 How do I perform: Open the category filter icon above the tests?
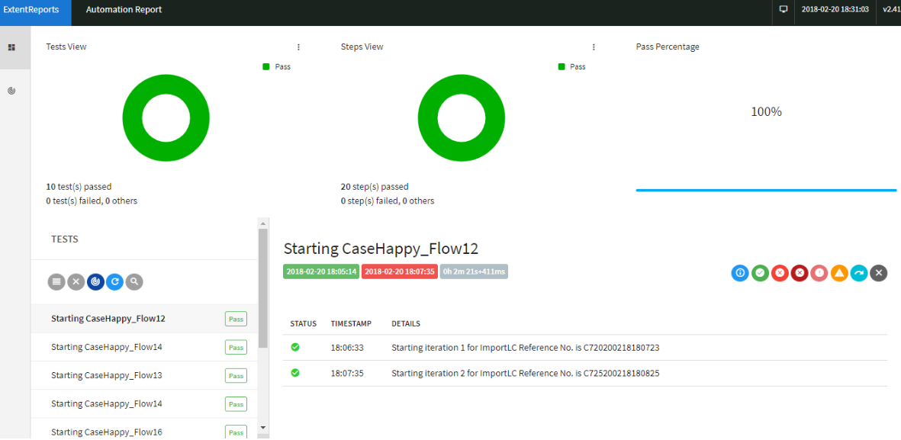coord(95,281)
